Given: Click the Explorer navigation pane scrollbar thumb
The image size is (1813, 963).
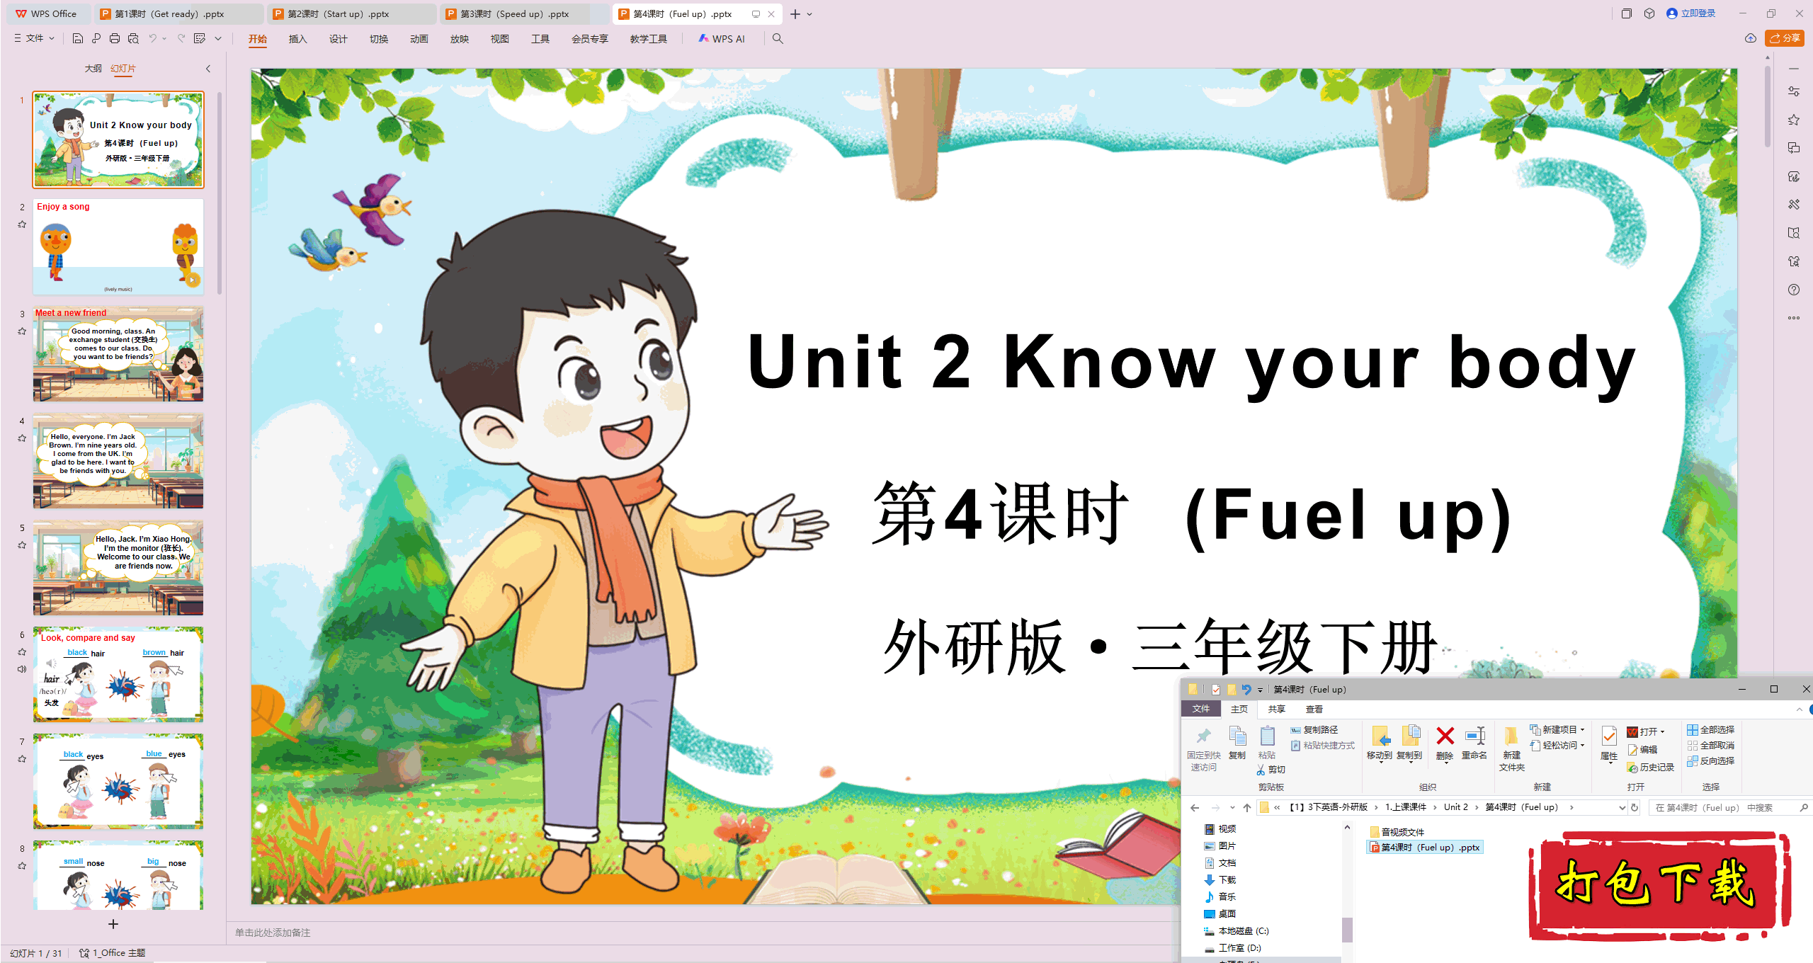Looking at the screenshot, I should (1347, 929).
